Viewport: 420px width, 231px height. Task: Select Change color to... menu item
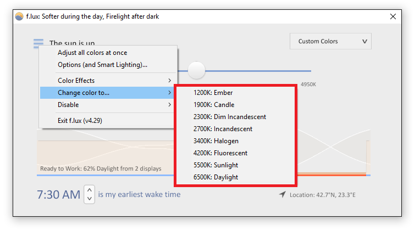[x=107, y=93]
